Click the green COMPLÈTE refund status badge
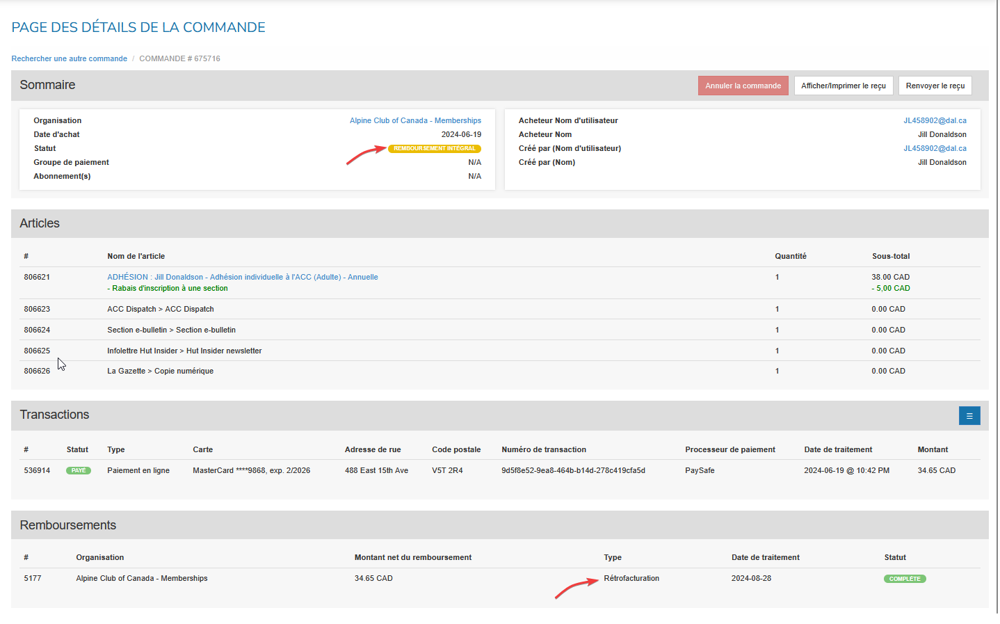Image resolution: width=1000 pixels, height=624 pixels. point(904,579)
